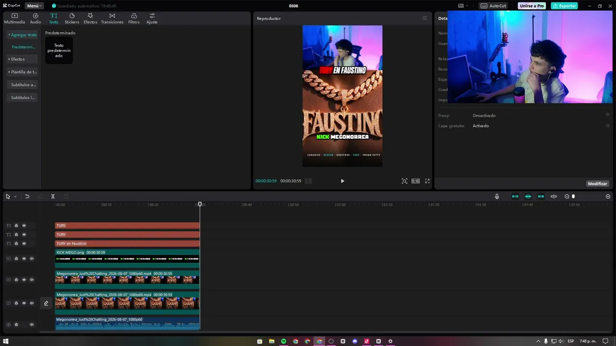Hide the KICK MEGO.png track
Screen dimensions: 616x346
pyautogui.click(x=24, y=259)
